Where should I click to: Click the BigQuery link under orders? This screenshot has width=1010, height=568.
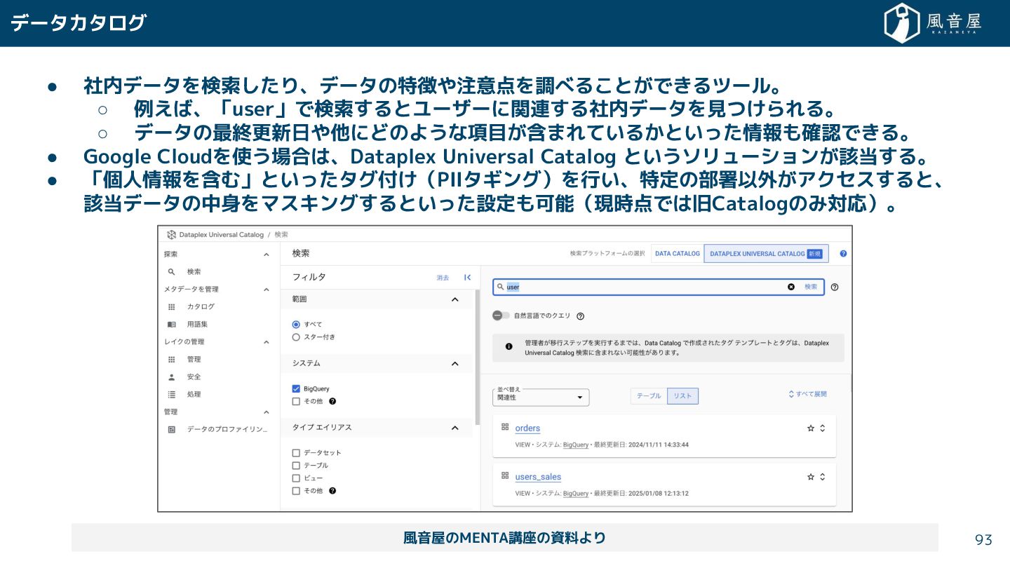pos(576,445)
